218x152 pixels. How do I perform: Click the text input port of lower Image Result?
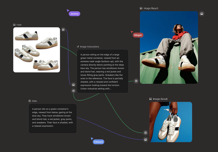click(x=145, y=133)
